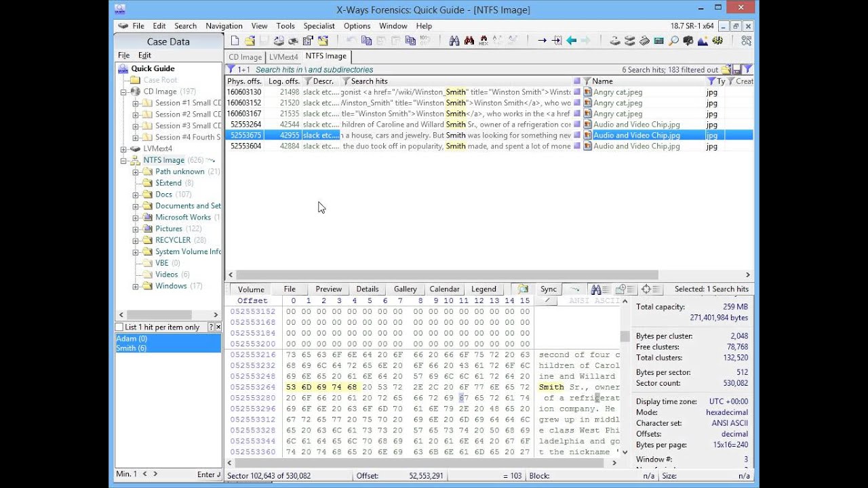Select the Adam (0) search term

coord(168,339)
